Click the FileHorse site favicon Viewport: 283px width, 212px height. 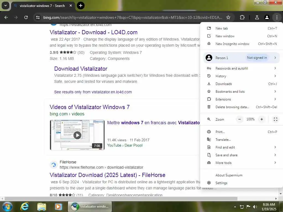[54, 165]
